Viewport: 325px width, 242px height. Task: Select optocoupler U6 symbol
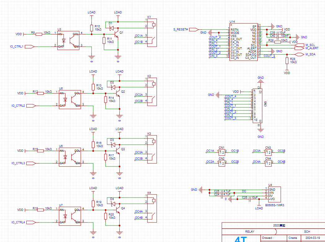(70, 157)
